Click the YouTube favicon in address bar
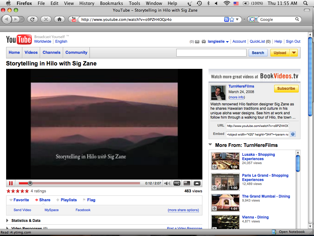Screen dimensions: 314x236 click(x=74, y=19)
